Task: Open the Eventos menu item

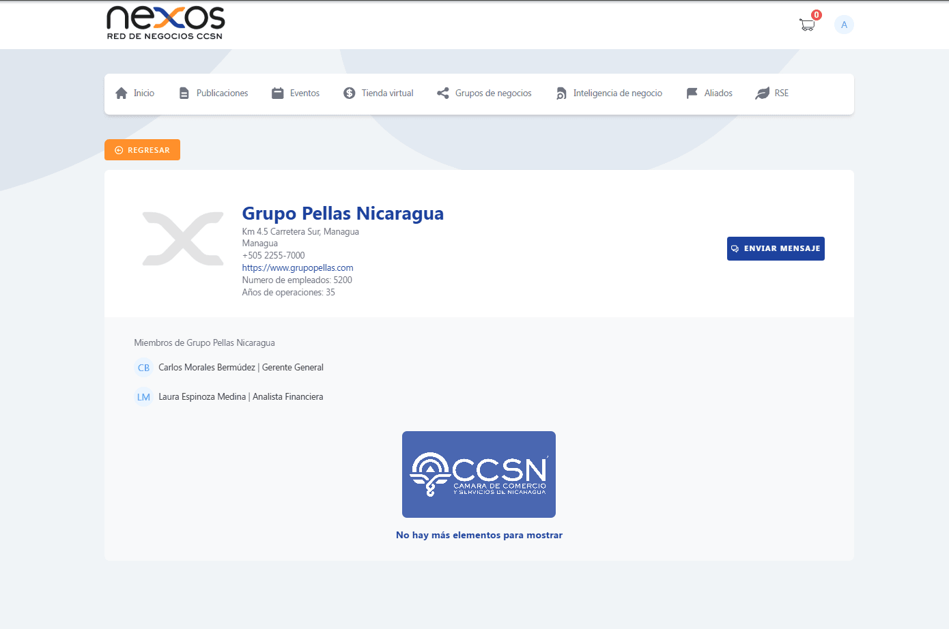Action: [x=295, y=93]
